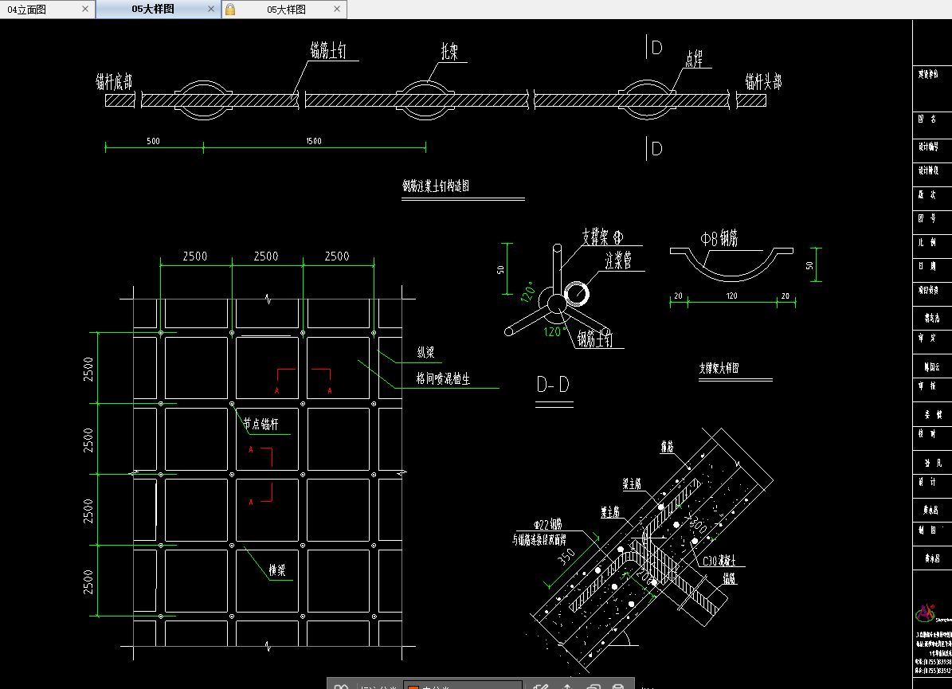Click the padlock icon on third tab
Image resolution: width=952 pixels, height=689 pixels.
click(230, 9)
